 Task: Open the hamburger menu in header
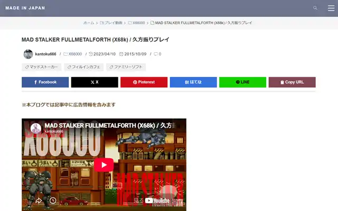[331, 8]
